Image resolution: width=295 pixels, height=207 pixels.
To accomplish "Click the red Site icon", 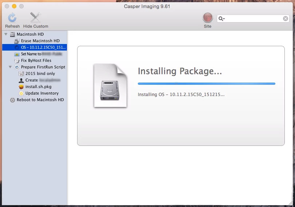I will point(207,18).
